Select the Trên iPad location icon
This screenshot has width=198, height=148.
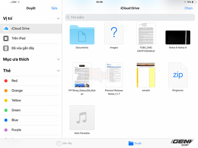tap(6, 38)
